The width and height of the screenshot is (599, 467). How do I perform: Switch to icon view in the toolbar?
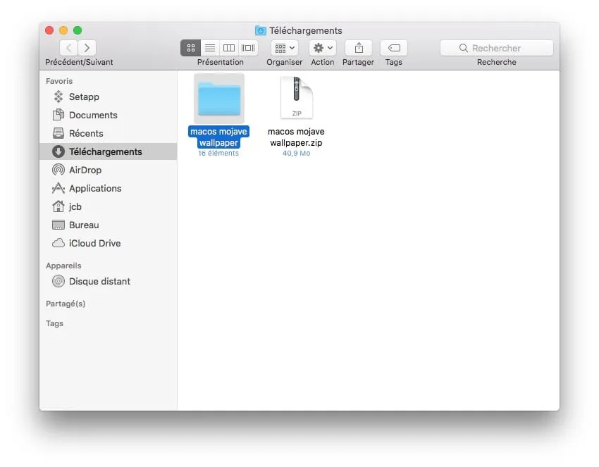click(190, 47)
